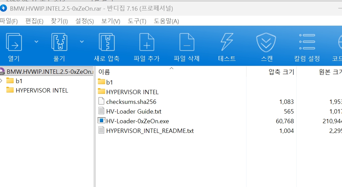Select HYPERVISOR INTEL folder in left tree
The image size is (342, 187).
pyautogui.click(x=42, y=90)
